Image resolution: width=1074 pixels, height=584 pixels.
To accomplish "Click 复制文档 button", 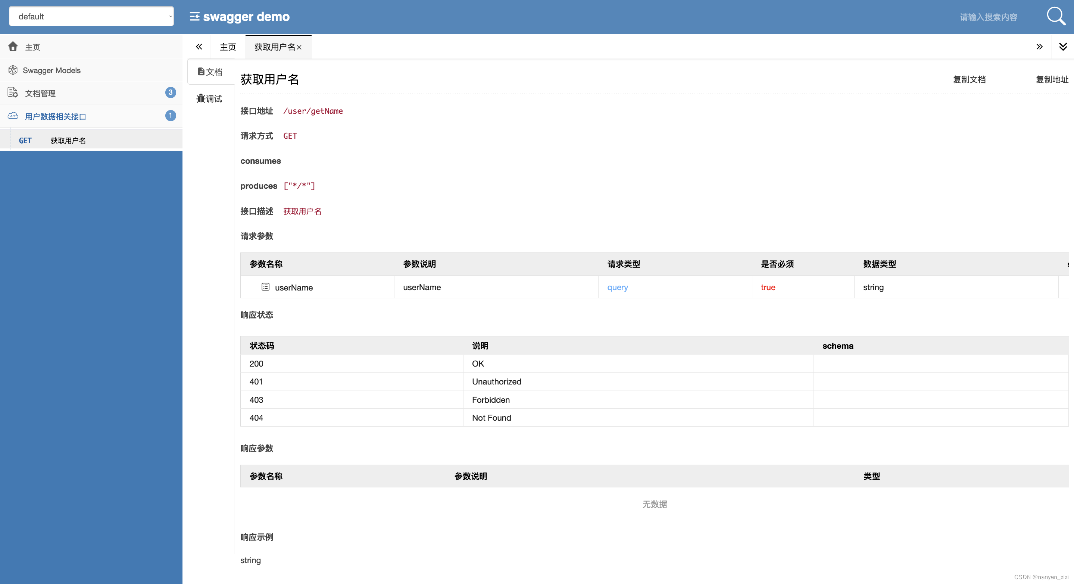I will point(969,79).
